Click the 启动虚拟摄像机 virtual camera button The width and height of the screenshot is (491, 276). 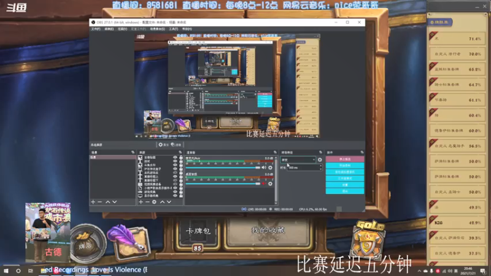click(345, 172)
